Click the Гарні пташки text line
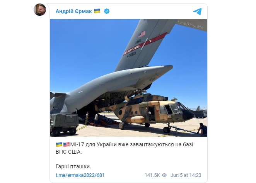256x183 pixels. 73,166
